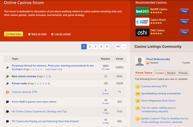Click the star icon beside Mark all read
Screen dimensions: 193x127
[29, 34]
